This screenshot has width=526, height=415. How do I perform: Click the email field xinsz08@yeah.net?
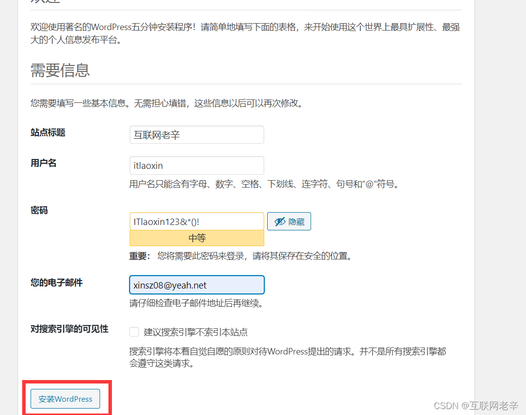[x=197, y=285]
